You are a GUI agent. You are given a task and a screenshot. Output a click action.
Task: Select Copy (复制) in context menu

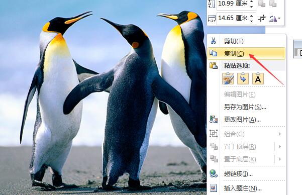[246, 53]
